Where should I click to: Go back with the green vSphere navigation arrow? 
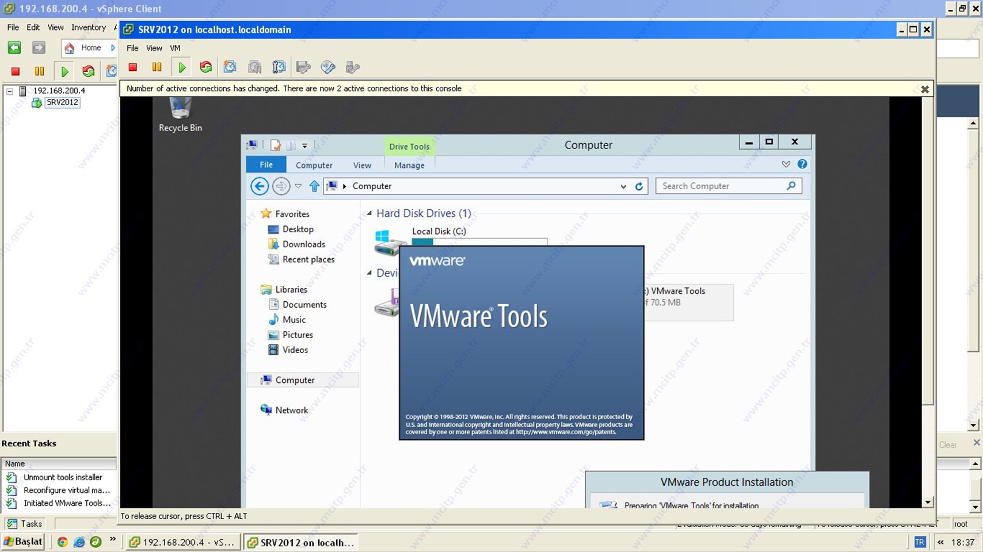coord(14,48)
